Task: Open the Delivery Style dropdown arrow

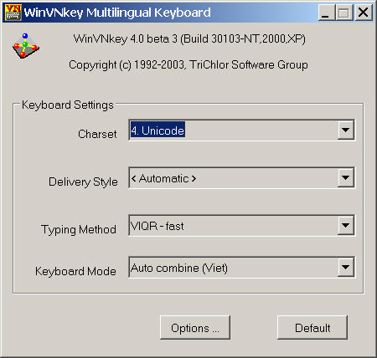Action: click(346, 178)
